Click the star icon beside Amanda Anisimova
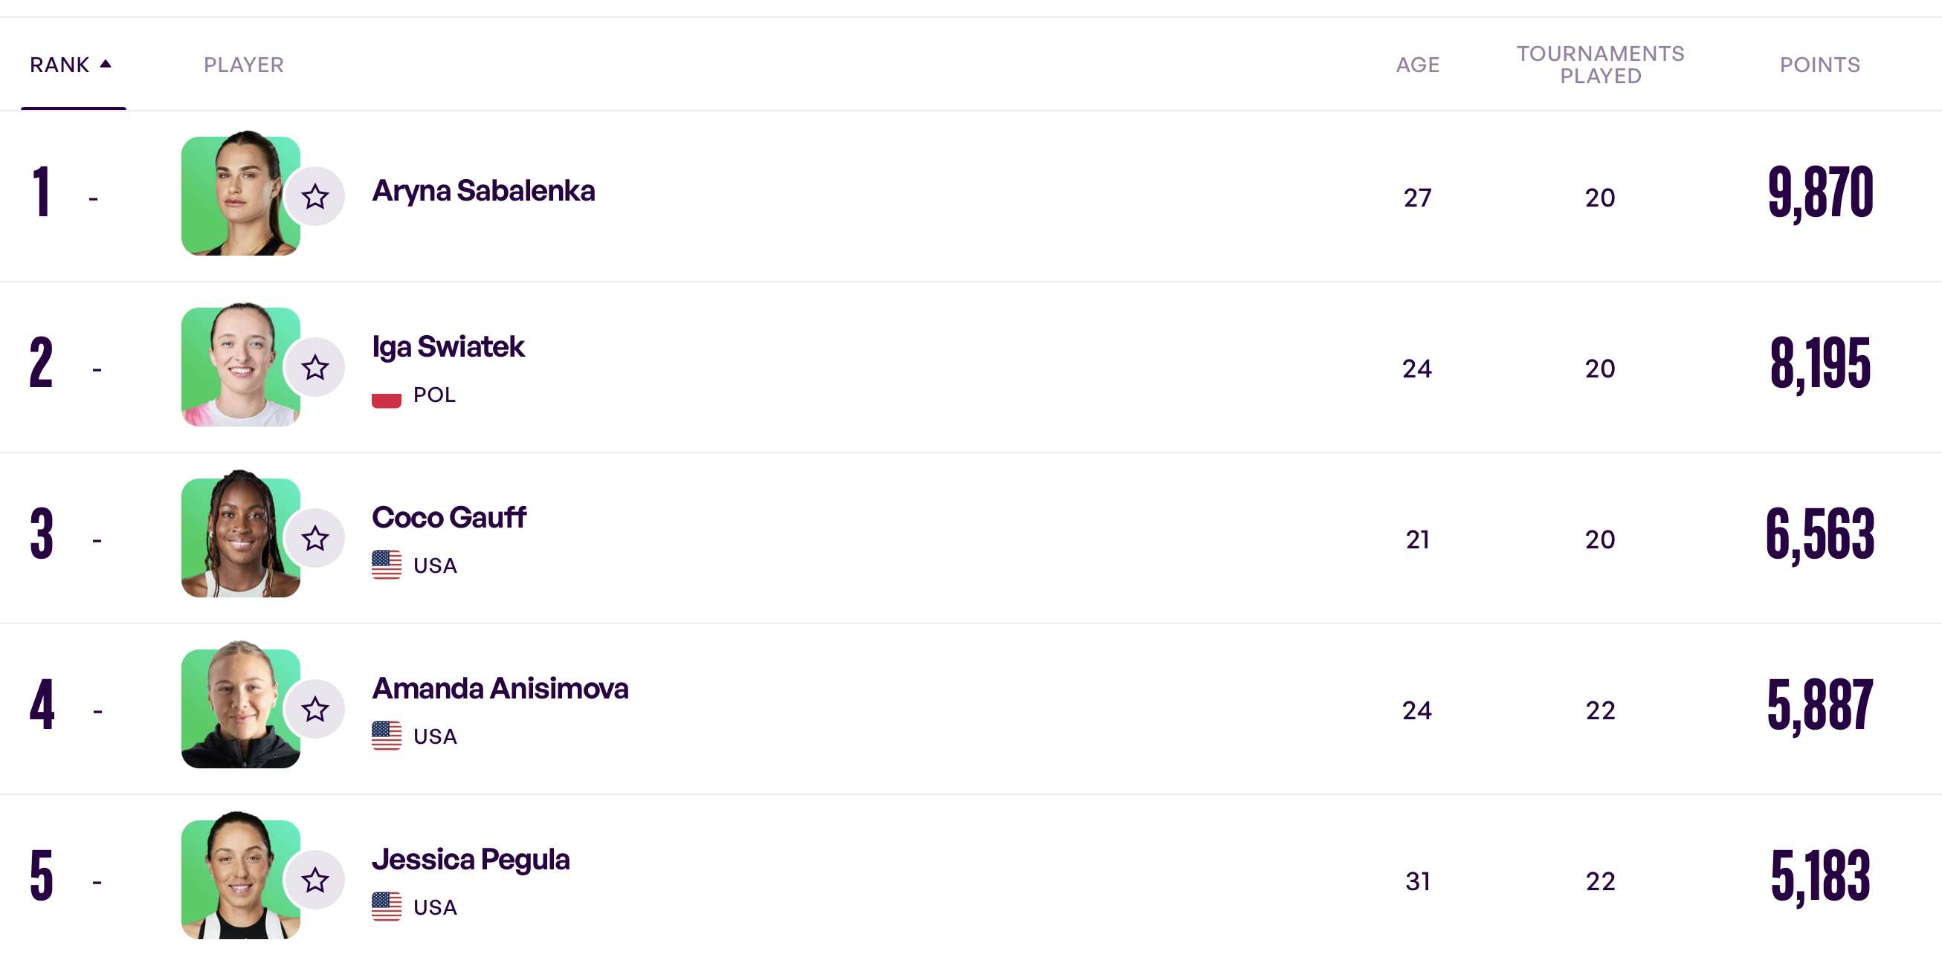Viewport: 1942px width, 963px height. click(315, 709)
